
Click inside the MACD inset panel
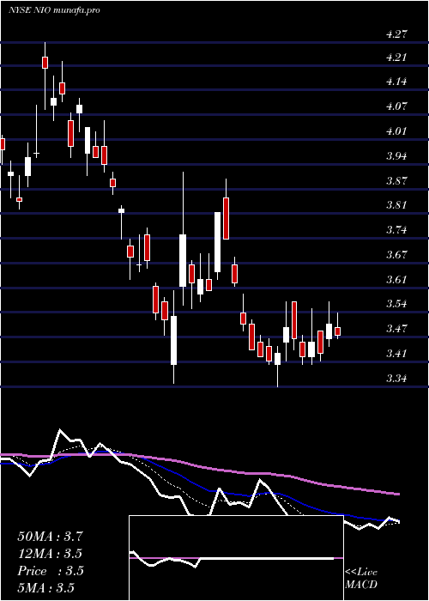[236, 558]
